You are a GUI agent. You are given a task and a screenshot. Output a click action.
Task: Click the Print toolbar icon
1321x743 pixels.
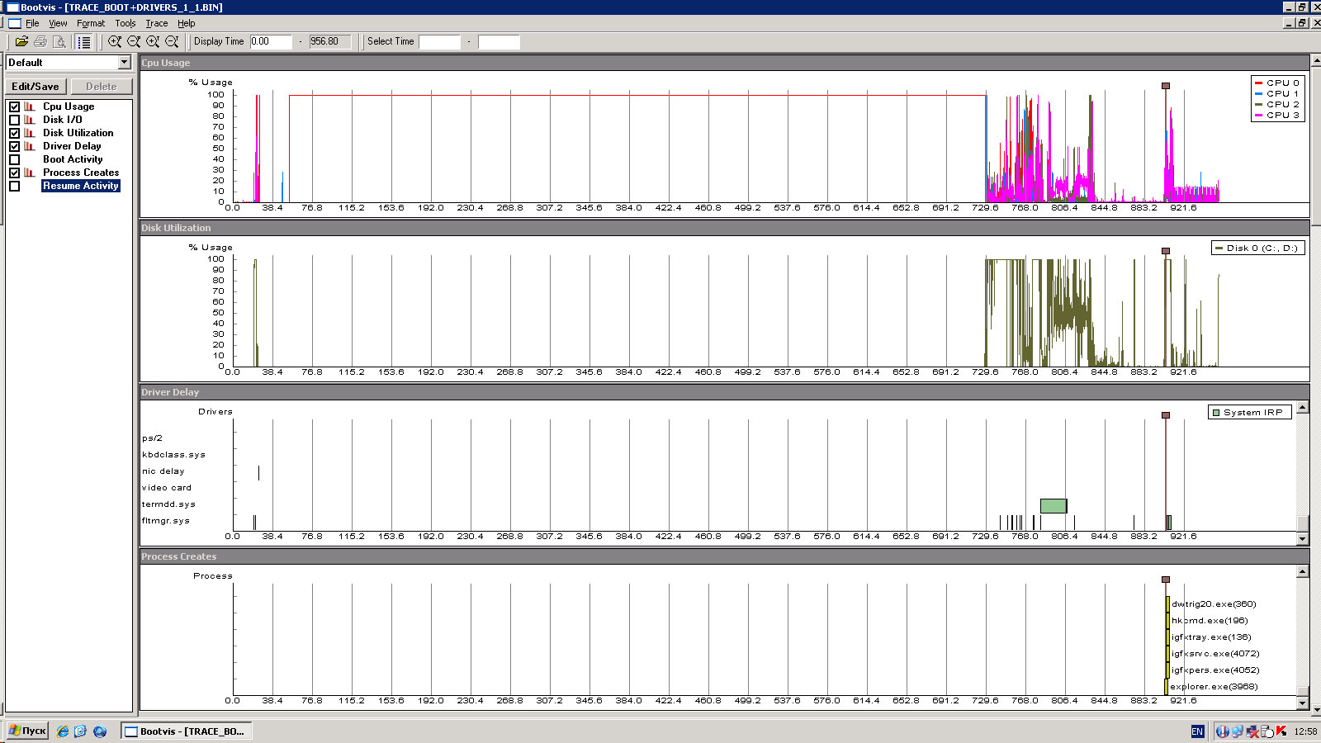click(x=40, y=41)
